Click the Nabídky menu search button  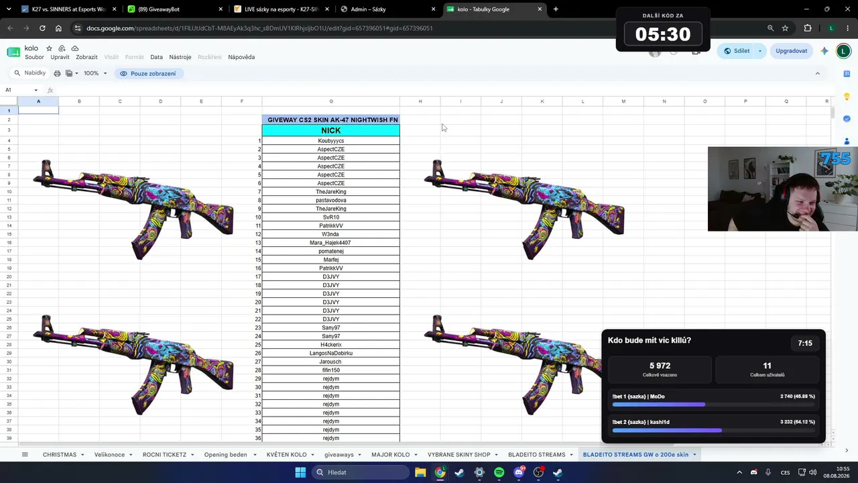[x=30, y=73]
